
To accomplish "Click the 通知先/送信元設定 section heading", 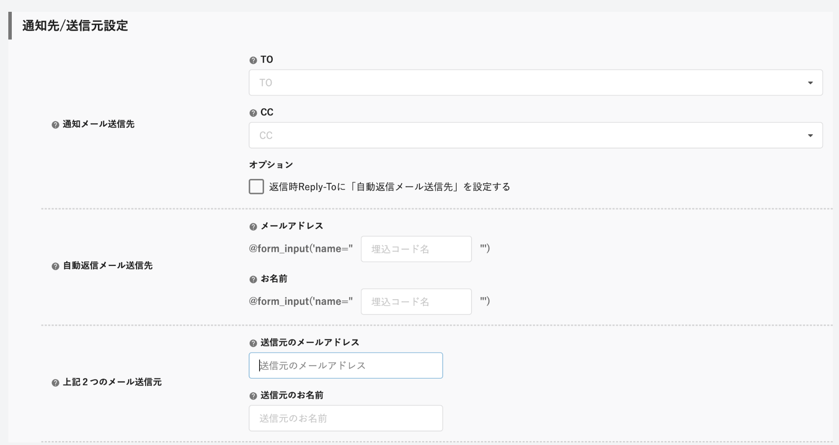I will pyautogui.click(x=75, y=26).
